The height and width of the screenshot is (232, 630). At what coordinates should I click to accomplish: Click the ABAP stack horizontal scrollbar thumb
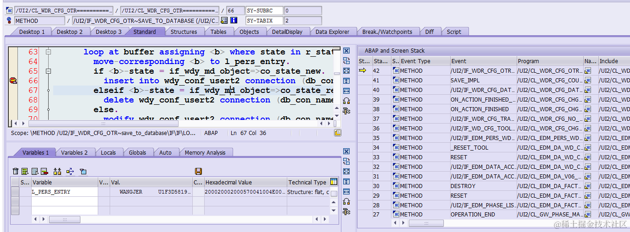click(x=426, y=223)
